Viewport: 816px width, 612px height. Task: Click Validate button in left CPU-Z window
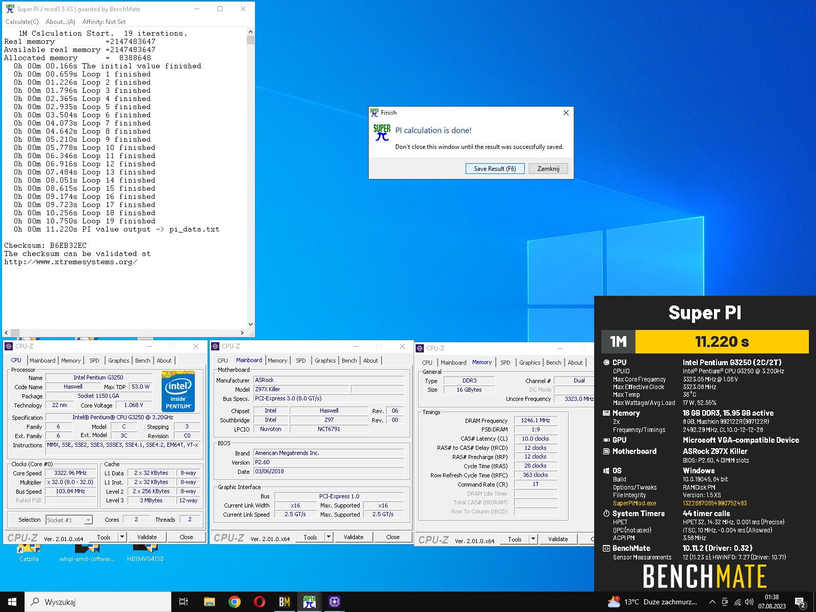pyautogui.click(x=147, y=537)
